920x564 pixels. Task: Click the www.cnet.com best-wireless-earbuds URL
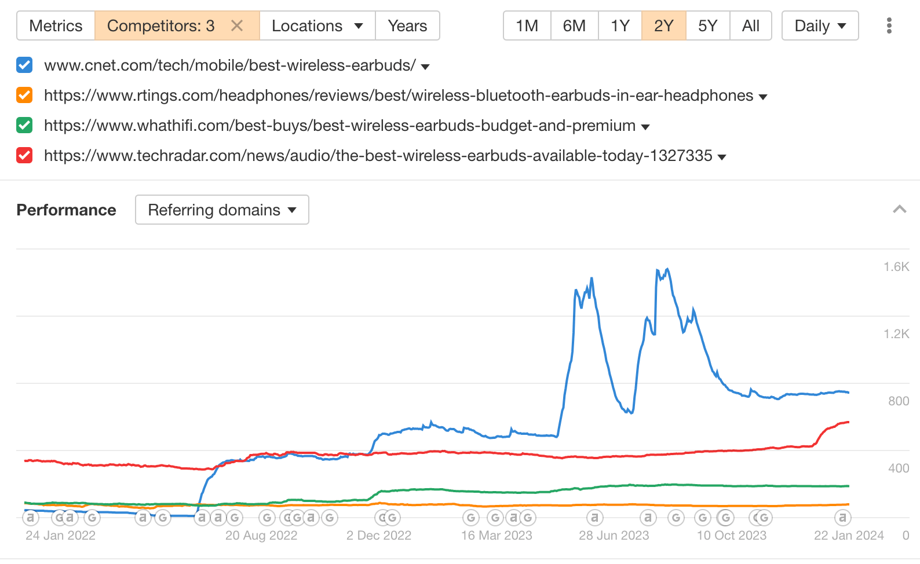pyautogui.click(x=230, y=65)
